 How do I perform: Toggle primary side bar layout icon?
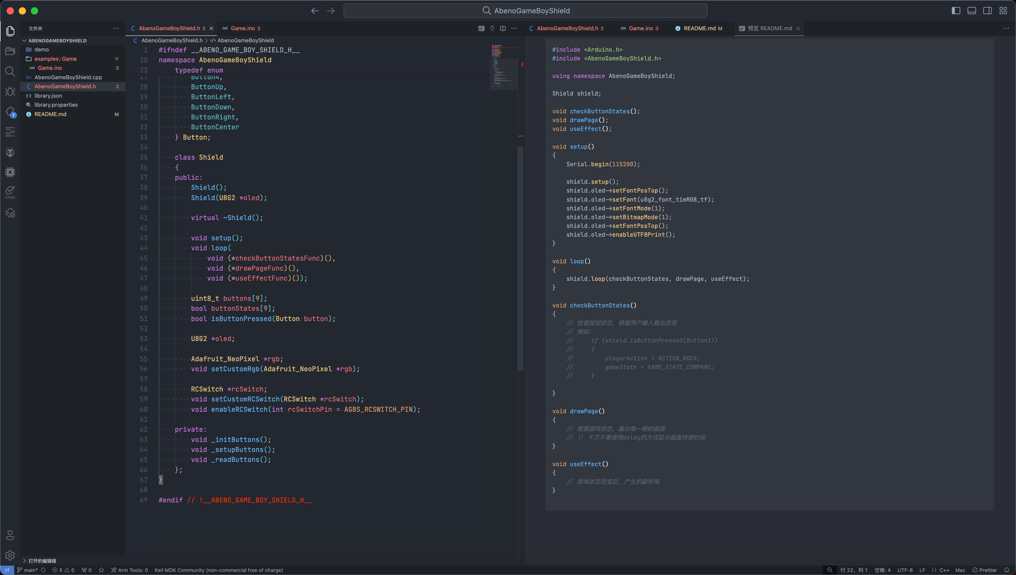pyautogui.click(x=956, y=11)
